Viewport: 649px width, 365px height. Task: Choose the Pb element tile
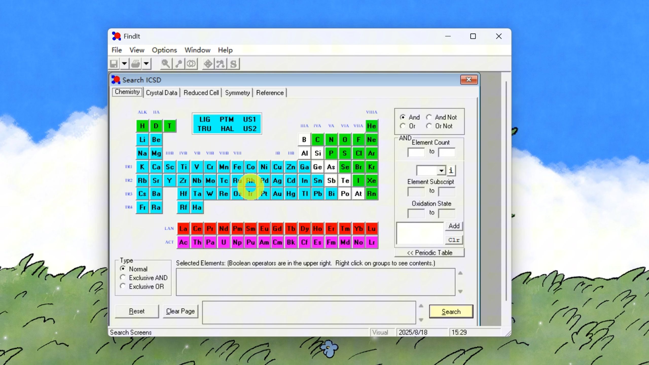coord(318,194)
